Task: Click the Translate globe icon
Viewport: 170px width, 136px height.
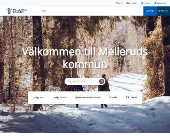Action: [x=156, y=3]
